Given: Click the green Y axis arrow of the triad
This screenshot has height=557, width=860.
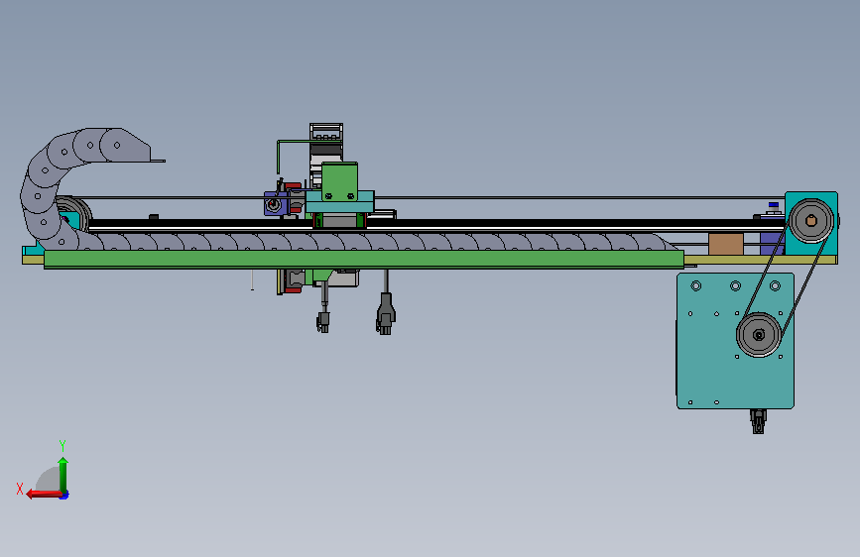Looking at the screenshot, I should click(x=63, y=475).
